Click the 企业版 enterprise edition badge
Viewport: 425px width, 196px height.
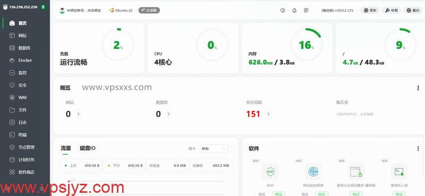point(149,10)
